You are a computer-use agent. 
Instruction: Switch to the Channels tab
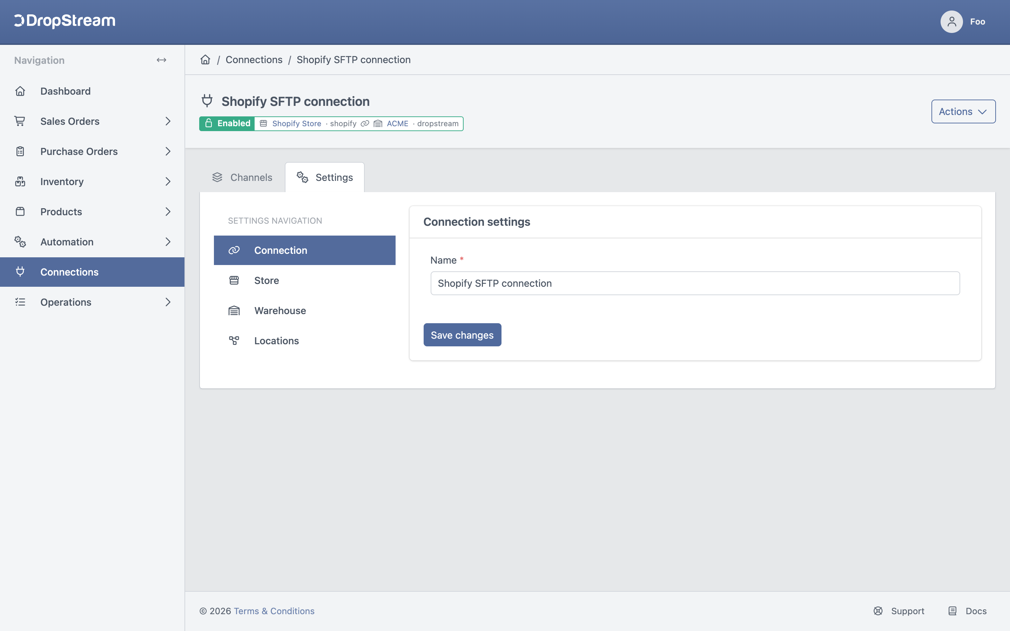click(x=242, y=177)
